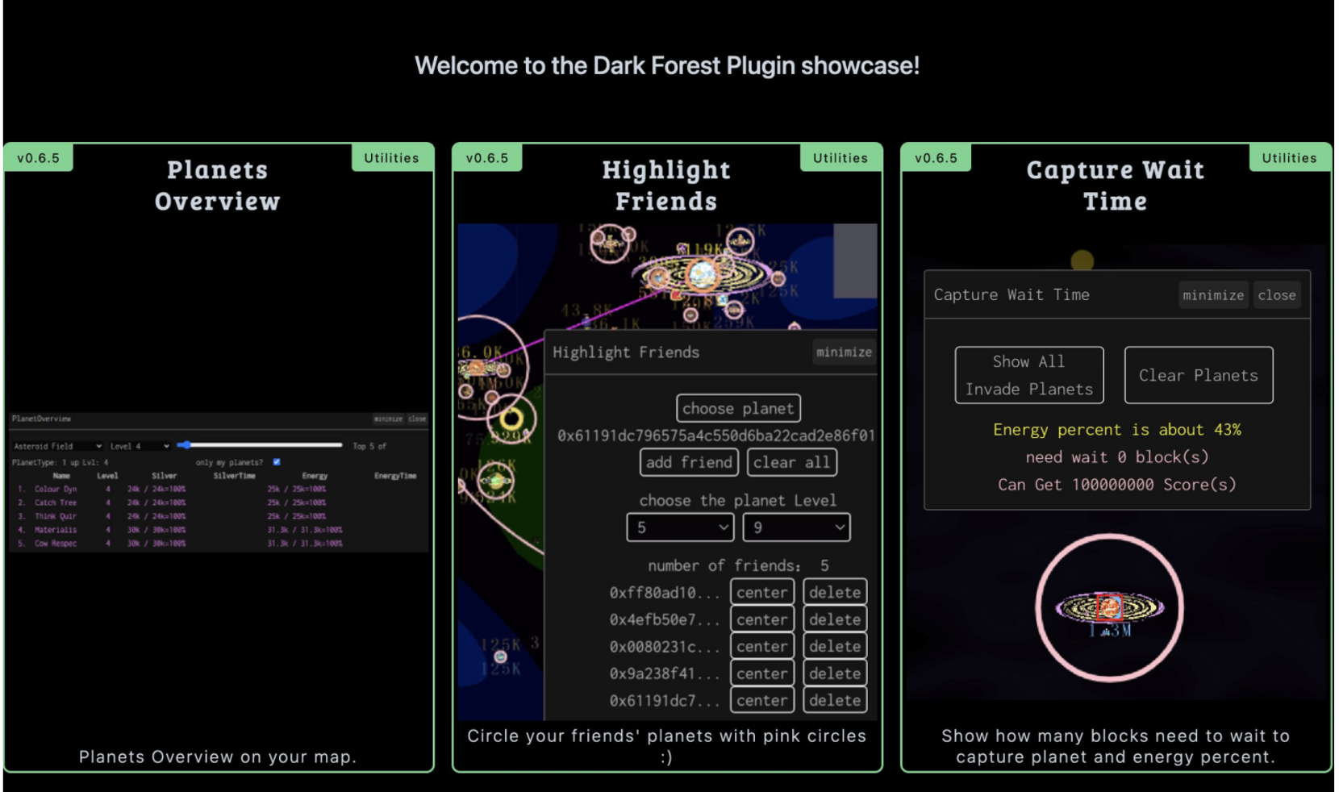Click the 'number of friends: 5' text

tap(738, 565)
